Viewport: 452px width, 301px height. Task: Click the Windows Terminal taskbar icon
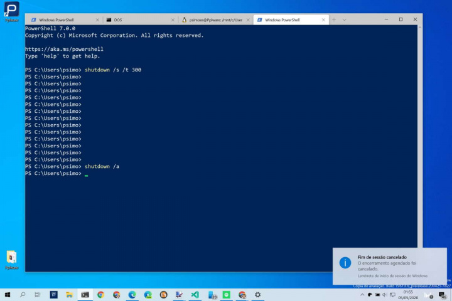pos(85,294)
